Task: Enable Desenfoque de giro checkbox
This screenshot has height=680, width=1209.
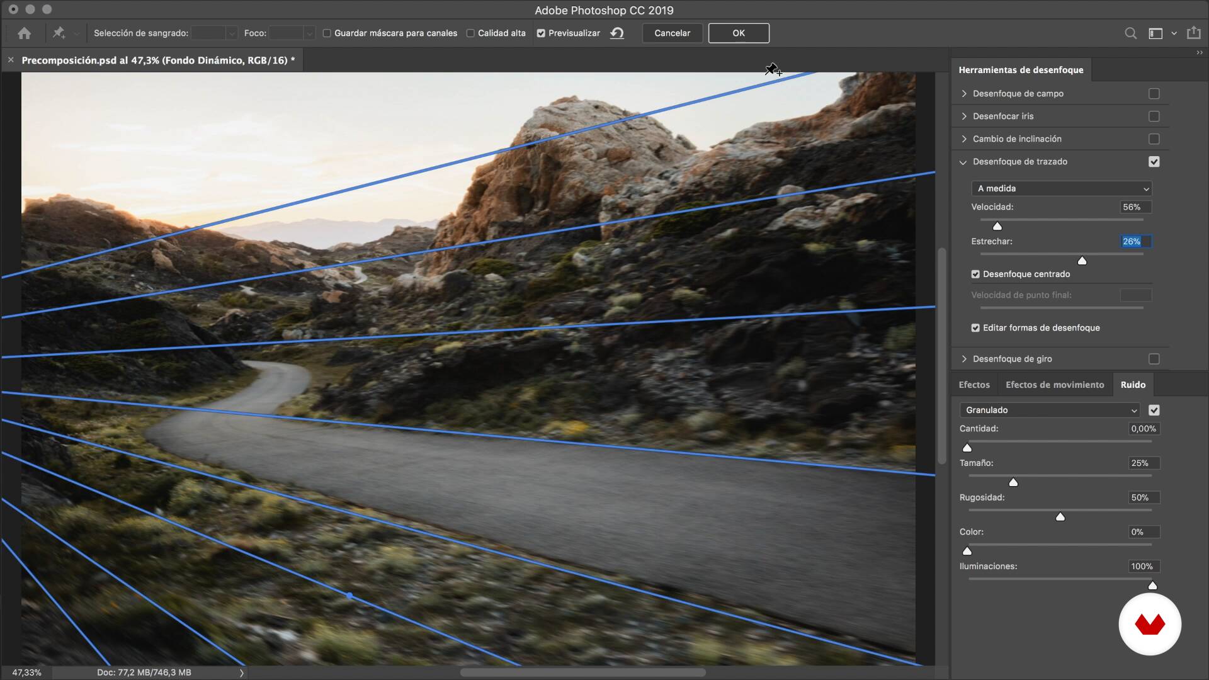Action: click(x=1154, y=358)
